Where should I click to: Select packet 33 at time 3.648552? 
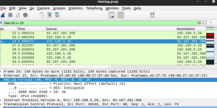pyautogui.click(x=103, y=61)
